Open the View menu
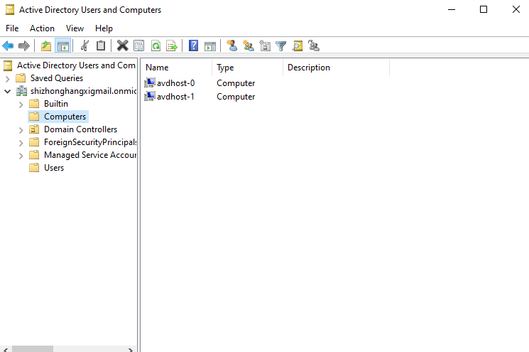529x352 pixels. coord(75,28)
